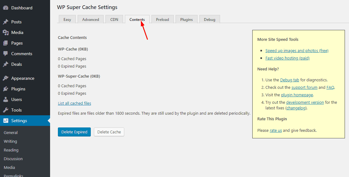Screen dimensions: 349x177
Task: Click the Delete Expired button
Action: coord(74,132)
